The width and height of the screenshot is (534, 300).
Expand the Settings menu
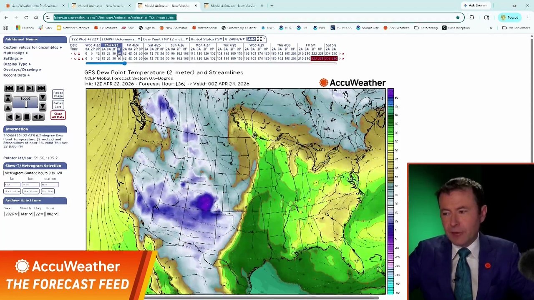(13, 58)
